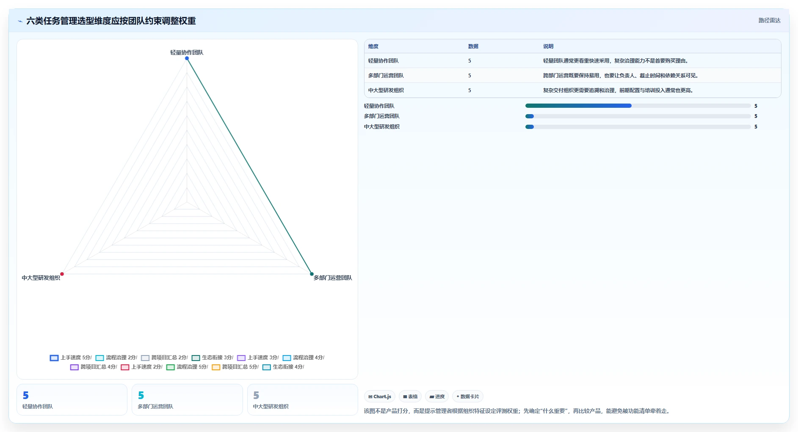798x432 pixels.
Task: Click the radar axis label 中大型研发组织
Action: pos(41,278)
